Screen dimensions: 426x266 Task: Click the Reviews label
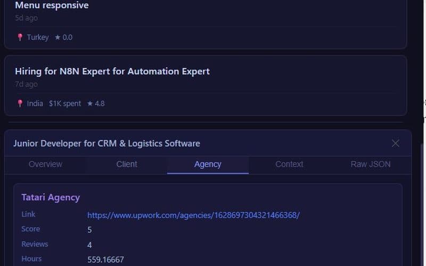[x=35, y=244]
